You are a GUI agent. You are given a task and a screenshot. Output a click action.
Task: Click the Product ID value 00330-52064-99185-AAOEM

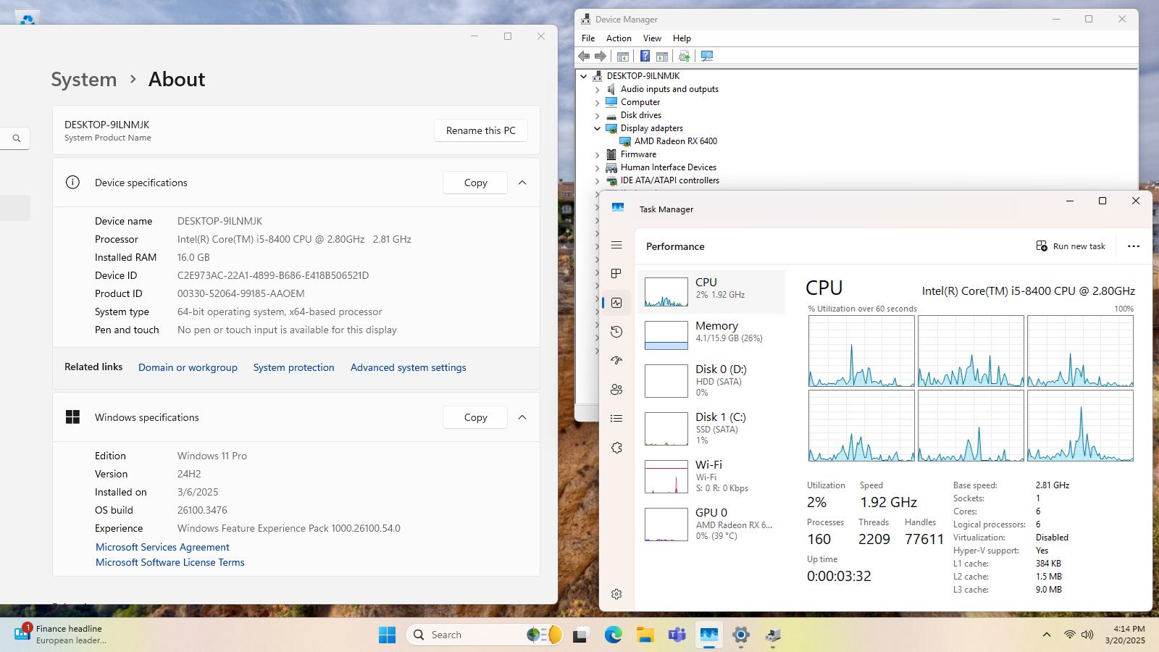click(x=241, y=293)
